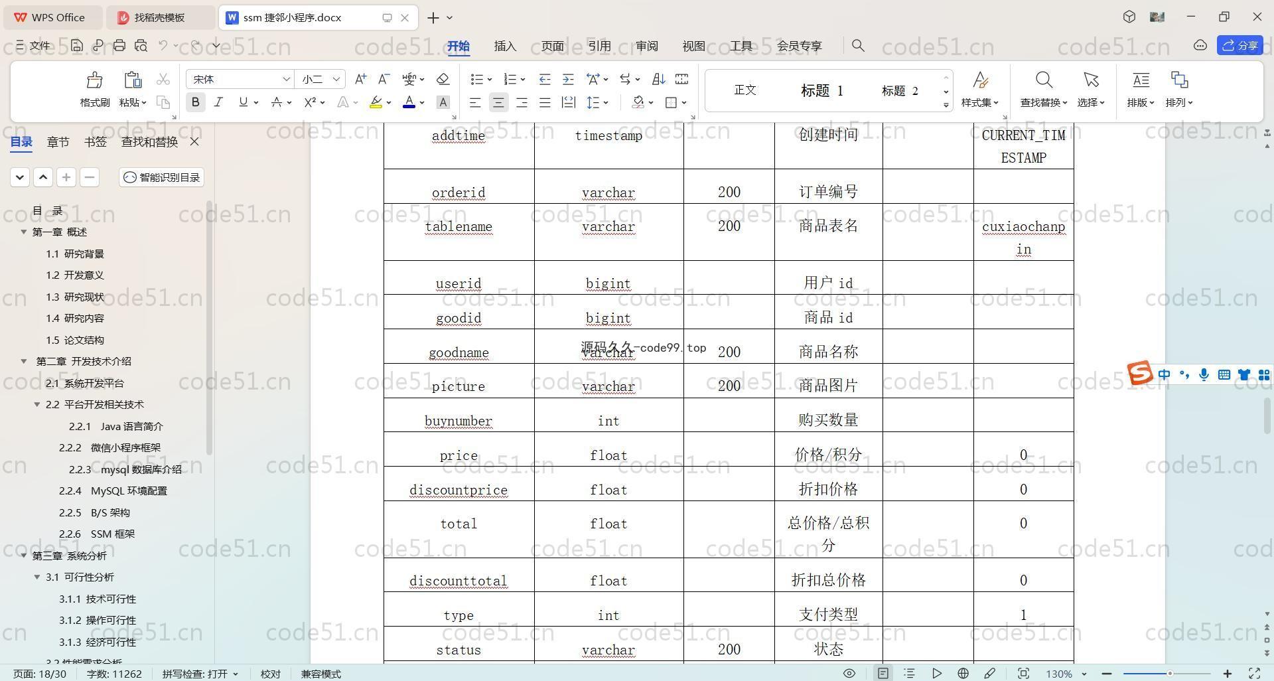
Task: Click the Clear Formatting eraser icon
Action: pyautogui.click(x=443, y=79)
